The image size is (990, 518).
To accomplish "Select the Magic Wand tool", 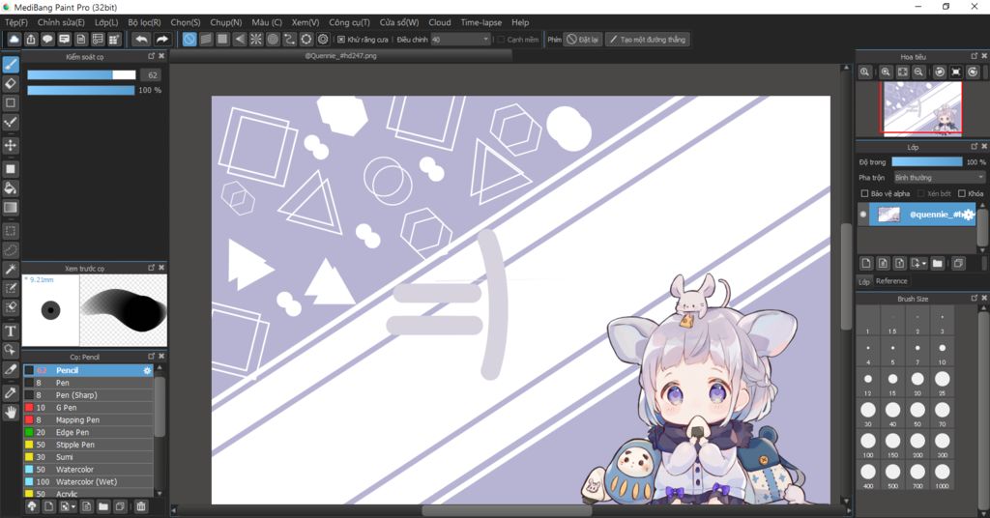I will [x=11, y=270].
